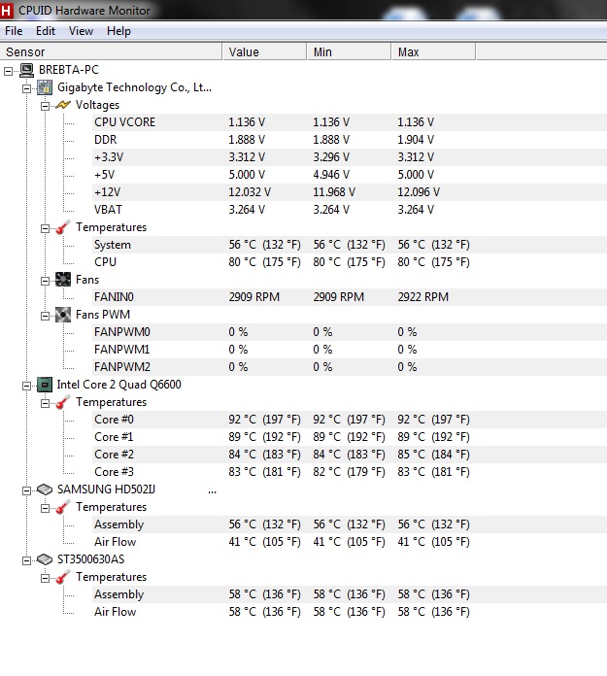Click the Fans PWM icon
This screenshot has width=607, height=676.
click(x=63, y=315)
